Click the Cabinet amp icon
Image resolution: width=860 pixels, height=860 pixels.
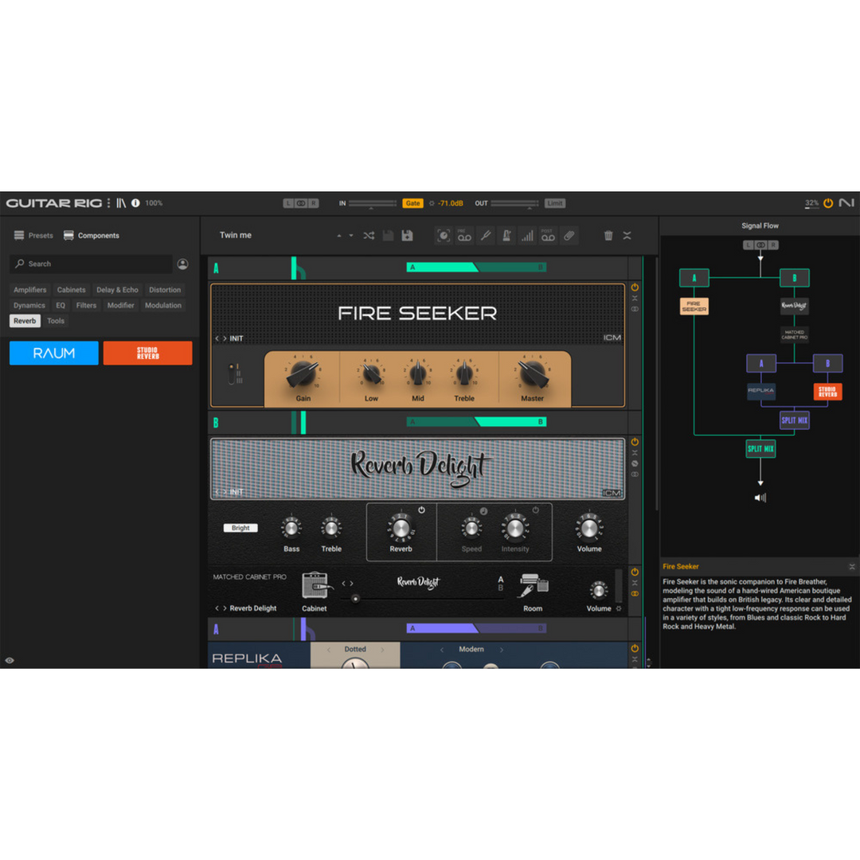315,586
